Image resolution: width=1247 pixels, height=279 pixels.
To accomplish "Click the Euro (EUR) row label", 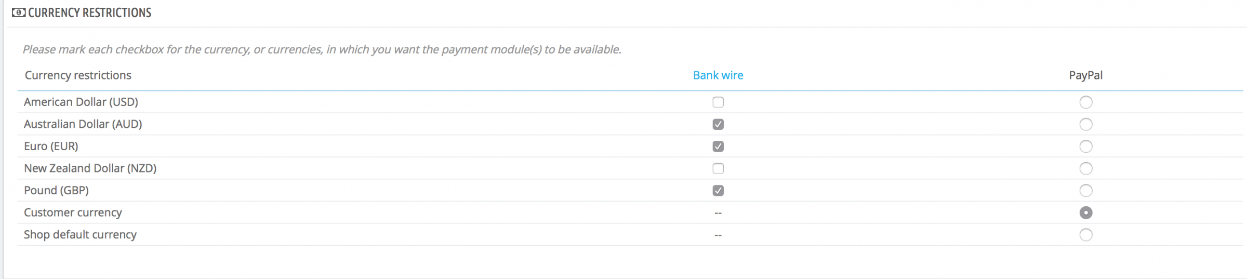I will click(51, 147).
